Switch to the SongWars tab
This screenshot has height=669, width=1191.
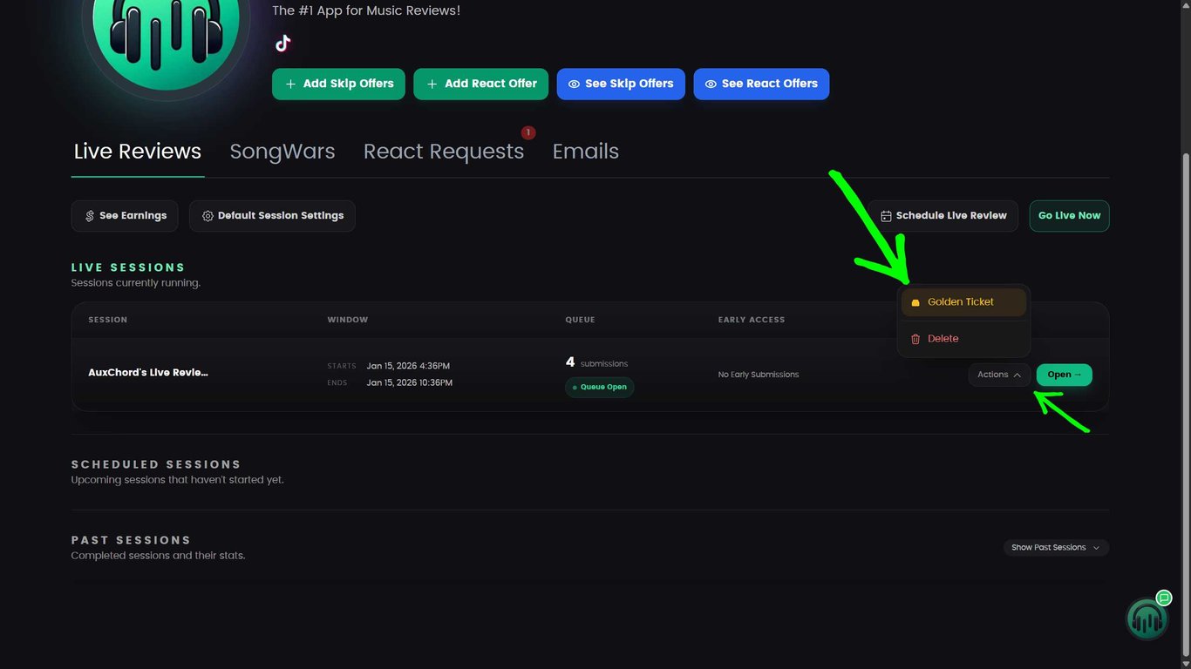[282, 152]
